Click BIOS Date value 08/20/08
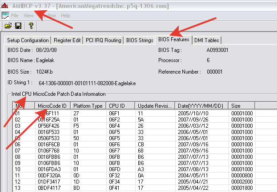Viewport: 277px width, 192px height. point(46,50)
